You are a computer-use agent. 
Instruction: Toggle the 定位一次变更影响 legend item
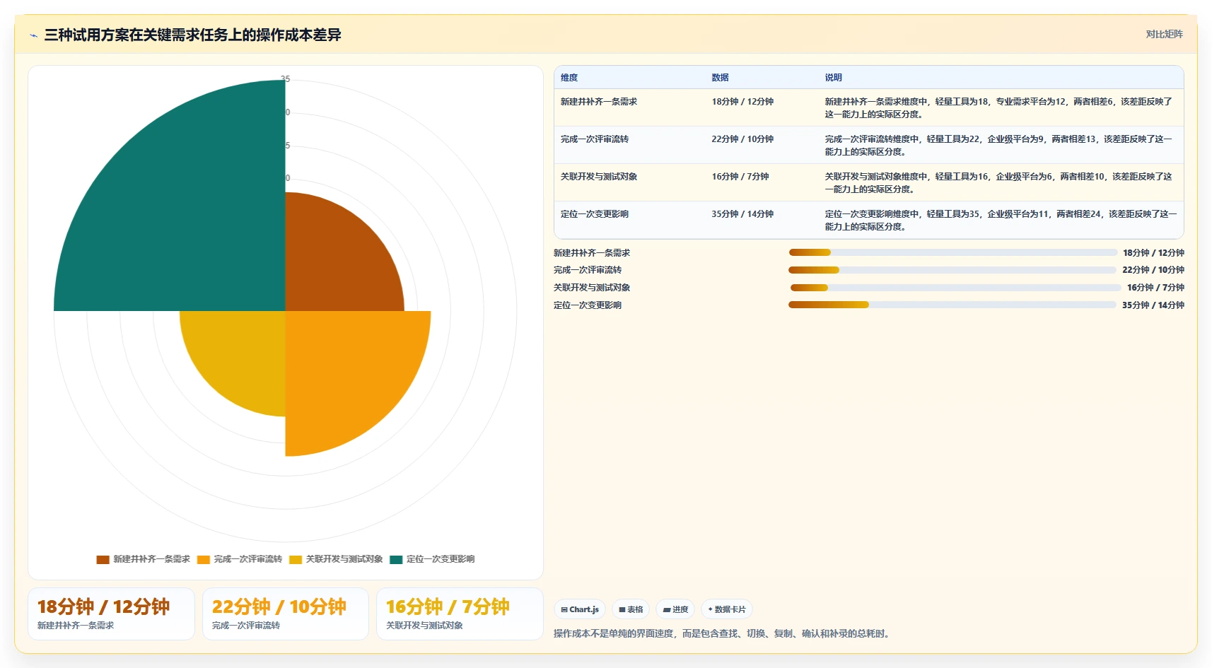(432, 559)
